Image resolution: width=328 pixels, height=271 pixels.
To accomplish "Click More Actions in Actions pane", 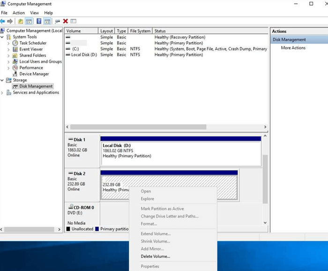I will [x=293, y=48].
